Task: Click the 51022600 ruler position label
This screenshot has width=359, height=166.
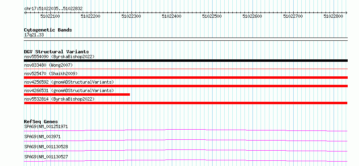Action: coord(253,16)
